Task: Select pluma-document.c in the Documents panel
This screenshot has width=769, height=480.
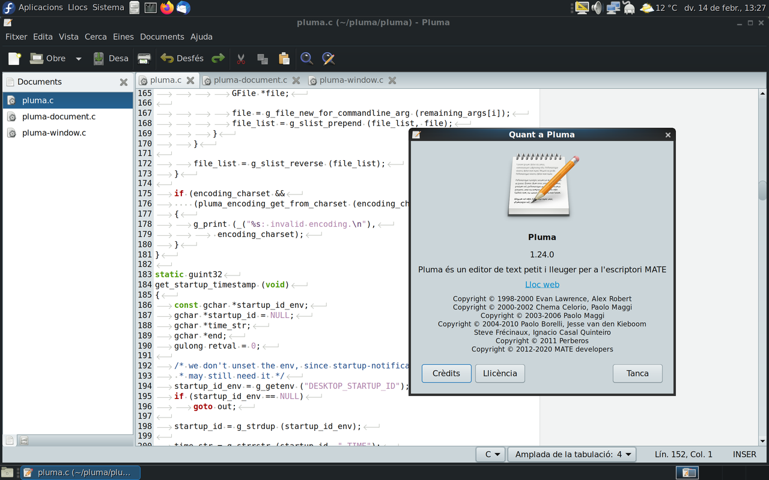Action: tap(68, 116)
